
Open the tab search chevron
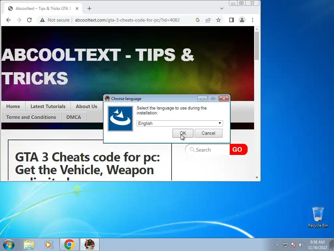coord(222,8)
